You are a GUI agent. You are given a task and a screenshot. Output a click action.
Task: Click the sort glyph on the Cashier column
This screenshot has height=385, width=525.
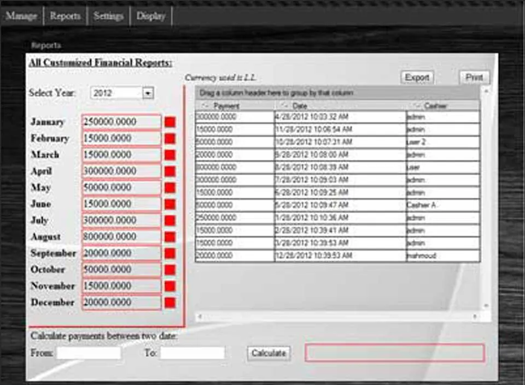click(x=417, y=106)
